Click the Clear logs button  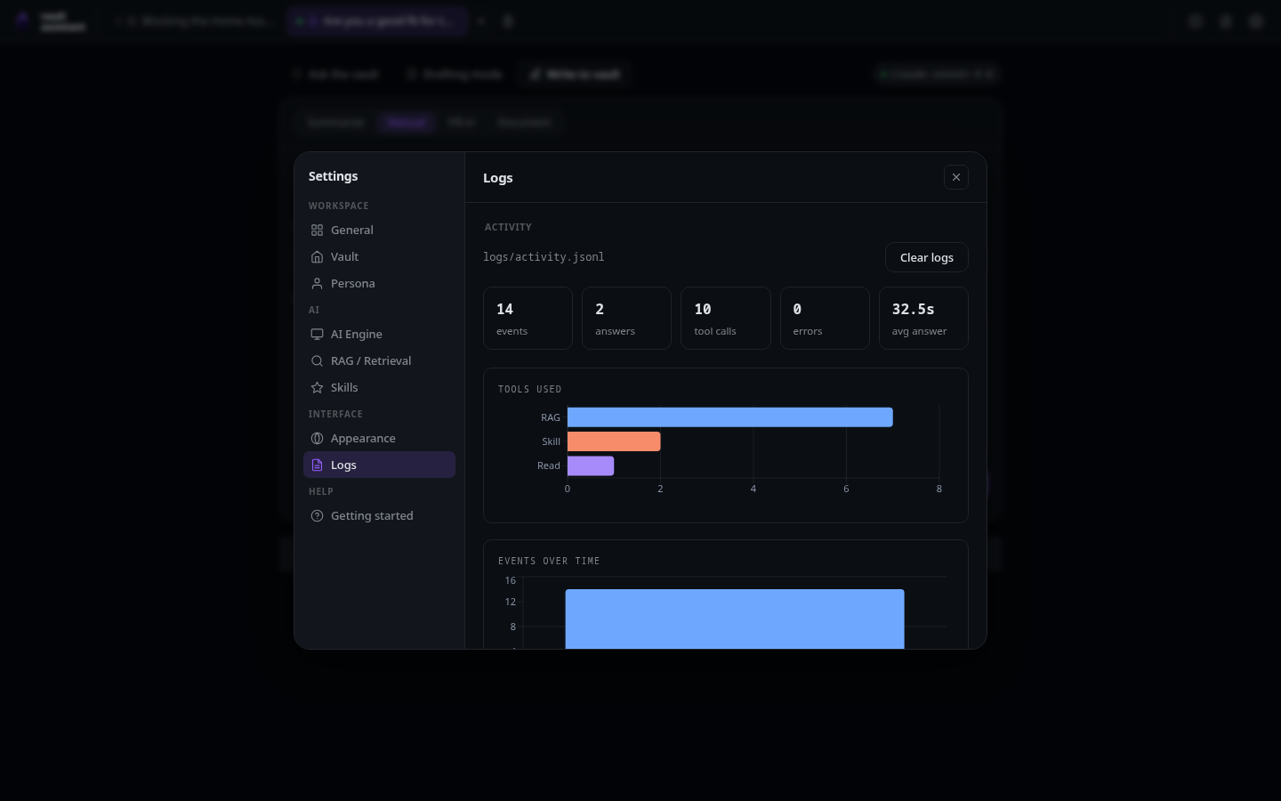(927, 257)
